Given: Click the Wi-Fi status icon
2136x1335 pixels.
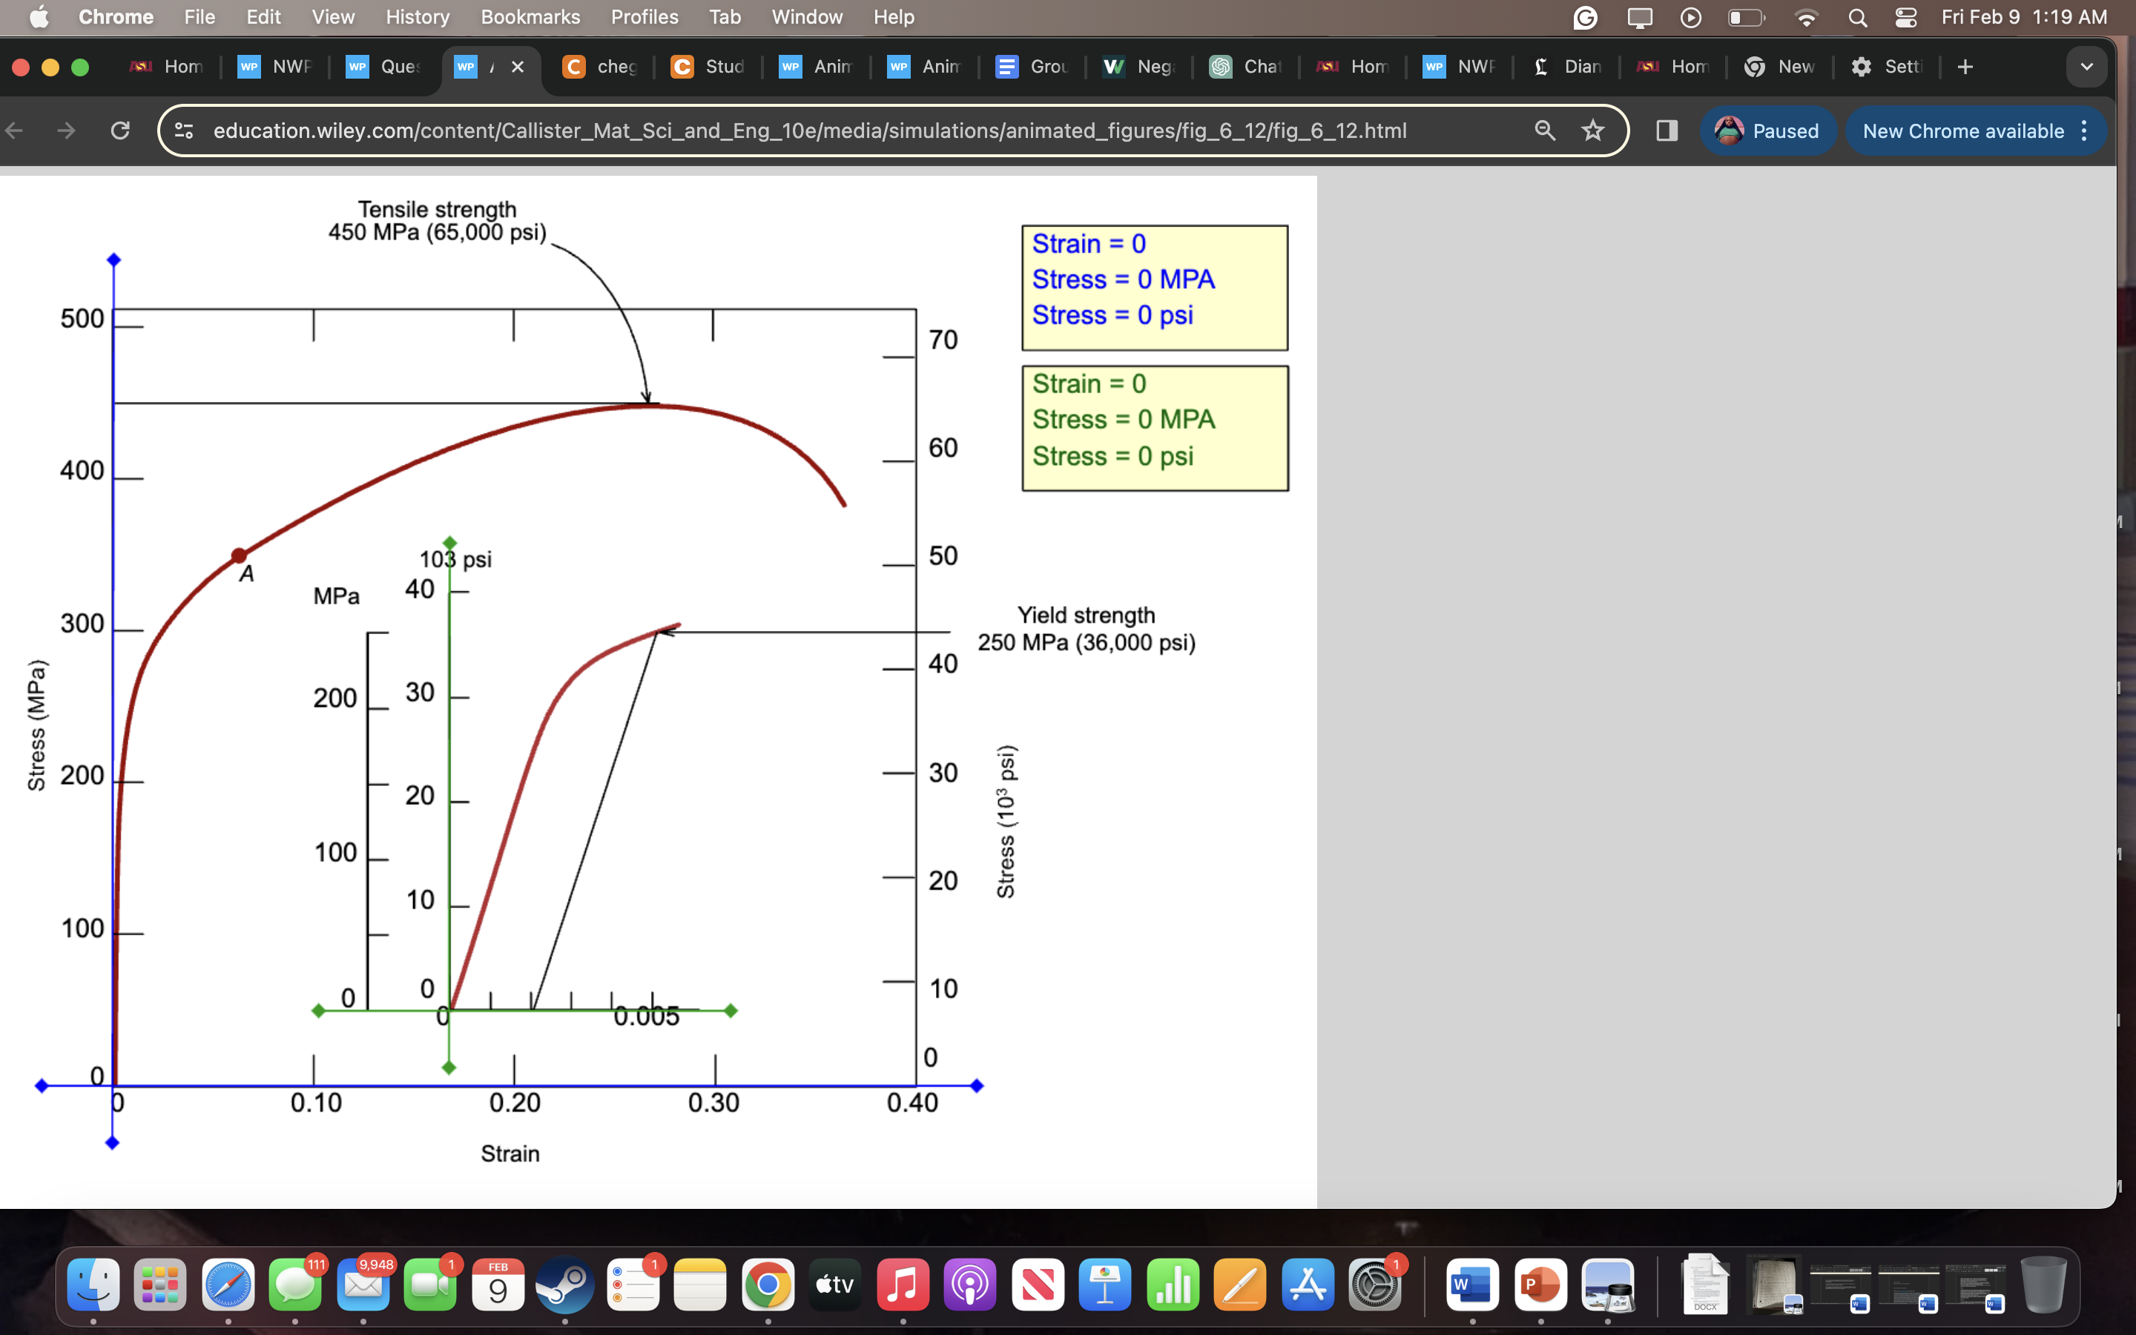Looking at the screenshot, I should point(1806,18).
